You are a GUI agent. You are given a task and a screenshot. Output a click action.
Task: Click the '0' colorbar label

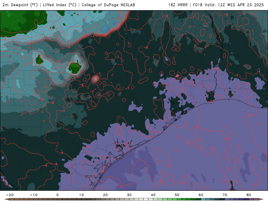57,195
